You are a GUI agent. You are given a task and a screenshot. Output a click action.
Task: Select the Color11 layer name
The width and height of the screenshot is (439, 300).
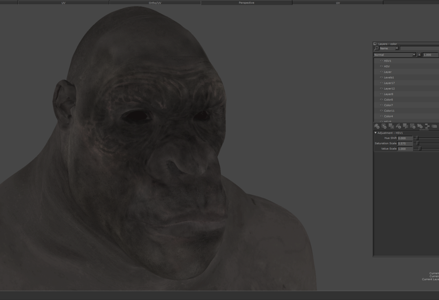[x=389, y=111]
